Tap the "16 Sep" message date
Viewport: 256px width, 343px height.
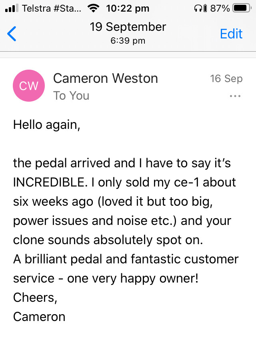[226, 78]
